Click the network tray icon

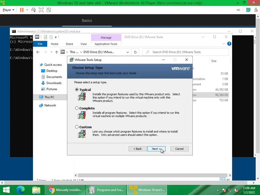(x=230, y=190)
